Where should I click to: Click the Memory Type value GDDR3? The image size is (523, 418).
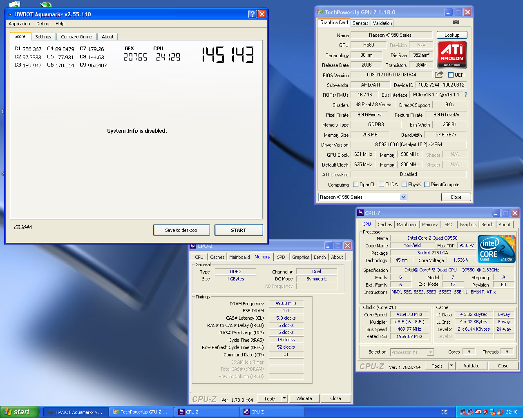(376, 125)
